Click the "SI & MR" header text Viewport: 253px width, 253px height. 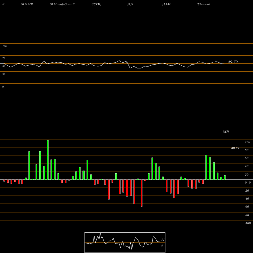click(x=27, y=4)
